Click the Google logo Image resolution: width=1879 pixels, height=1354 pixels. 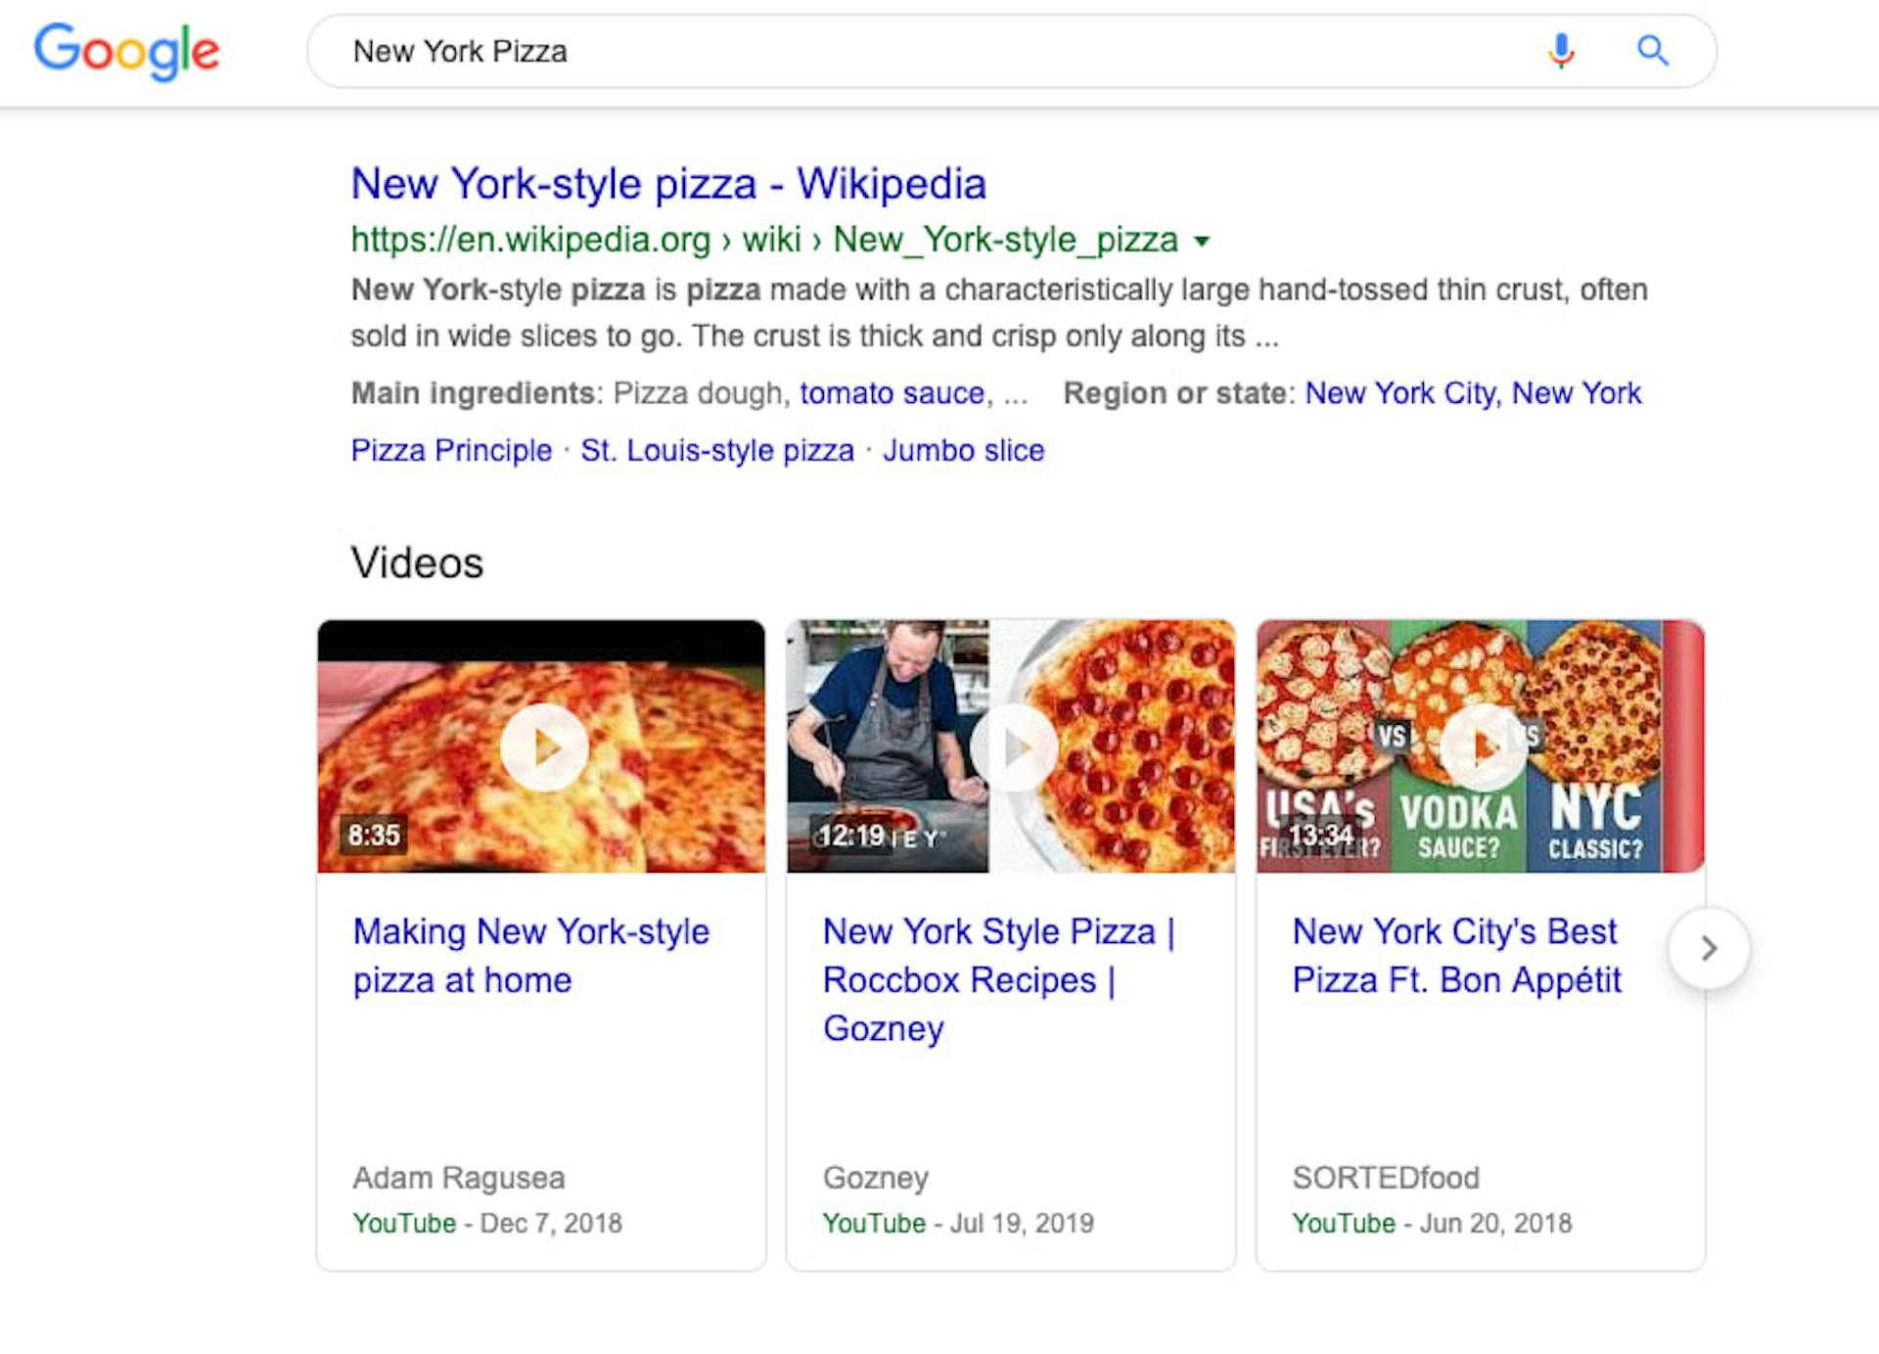(x=126, y=51)
